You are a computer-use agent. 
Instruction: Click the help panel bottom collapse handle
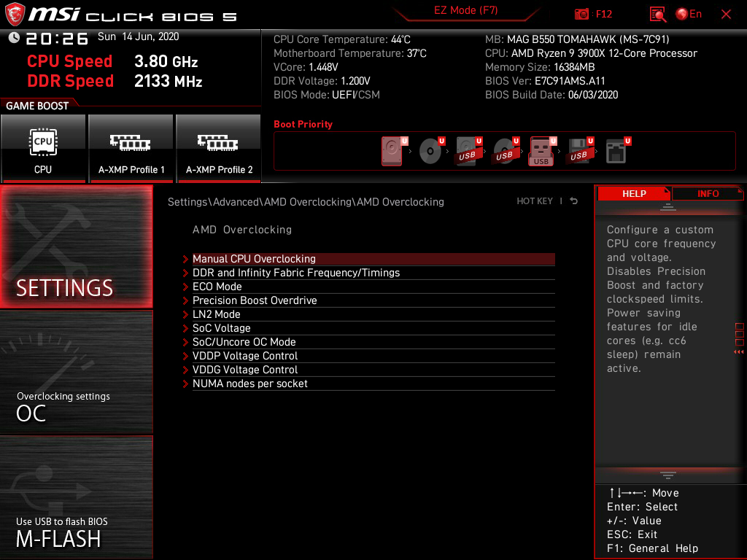[668, 475]
